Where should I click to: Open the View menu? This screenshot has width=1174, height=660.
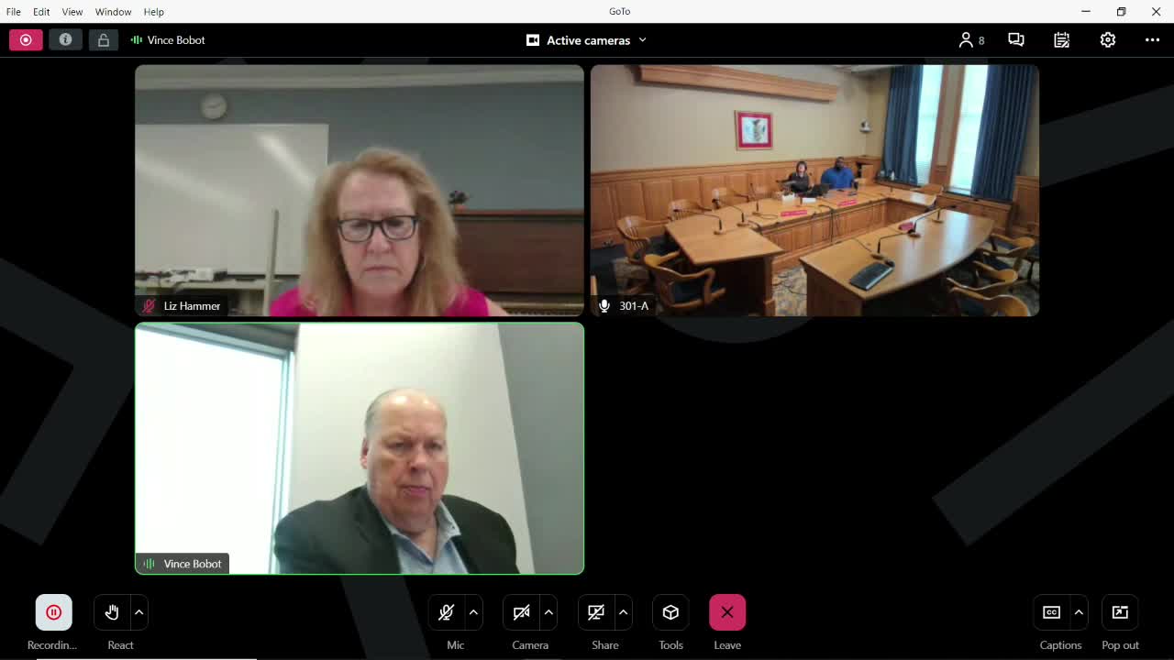pyautogui.click(x=72, y=12)
